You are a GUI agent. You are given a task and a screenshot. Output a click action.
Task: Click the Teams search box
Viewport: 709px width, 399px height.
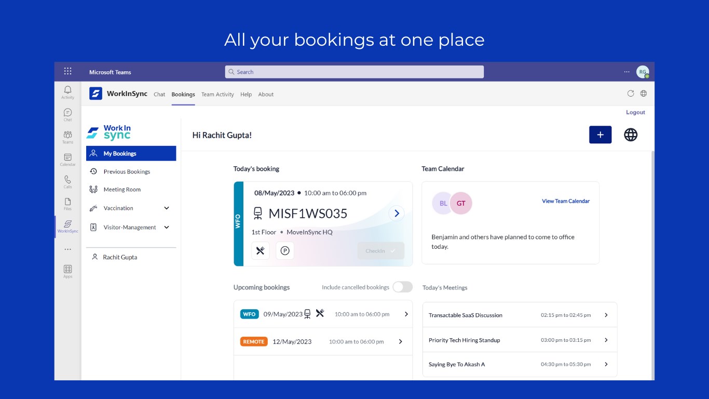click(x=354, y=72)
